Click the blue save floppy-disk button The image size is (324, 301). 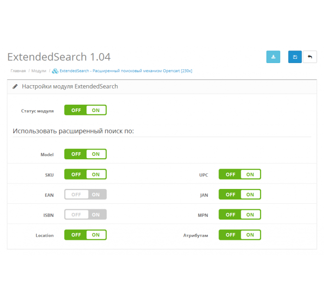click(x=295, y=56)
